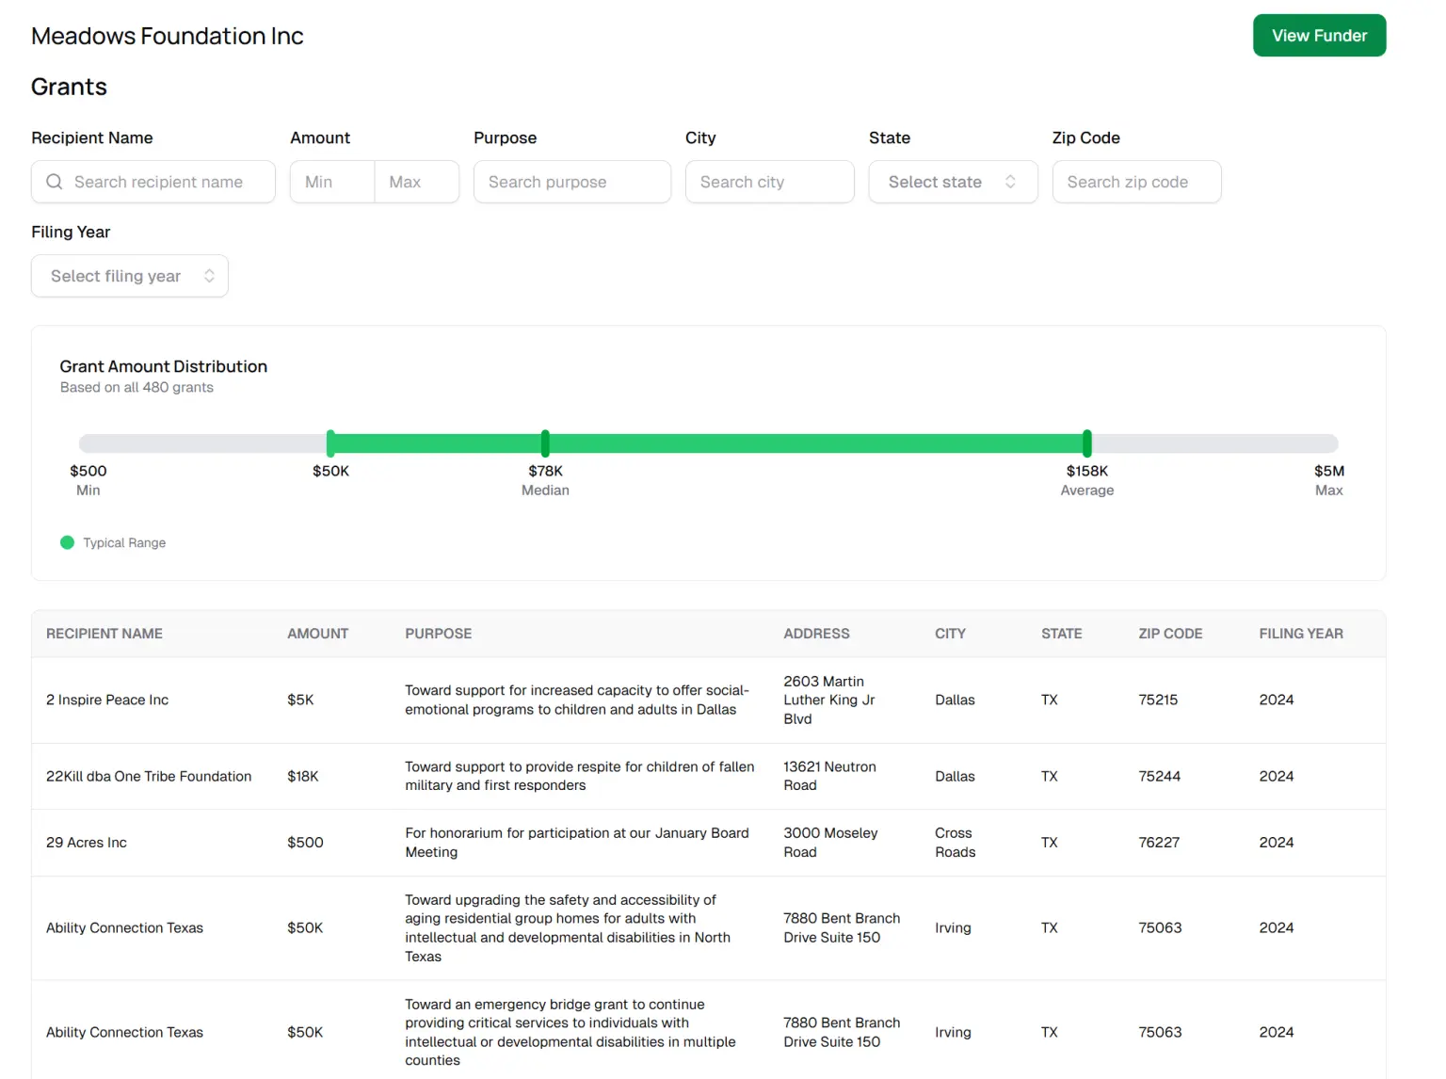Click the "Cross Roads" city cell

click(955, 843)
